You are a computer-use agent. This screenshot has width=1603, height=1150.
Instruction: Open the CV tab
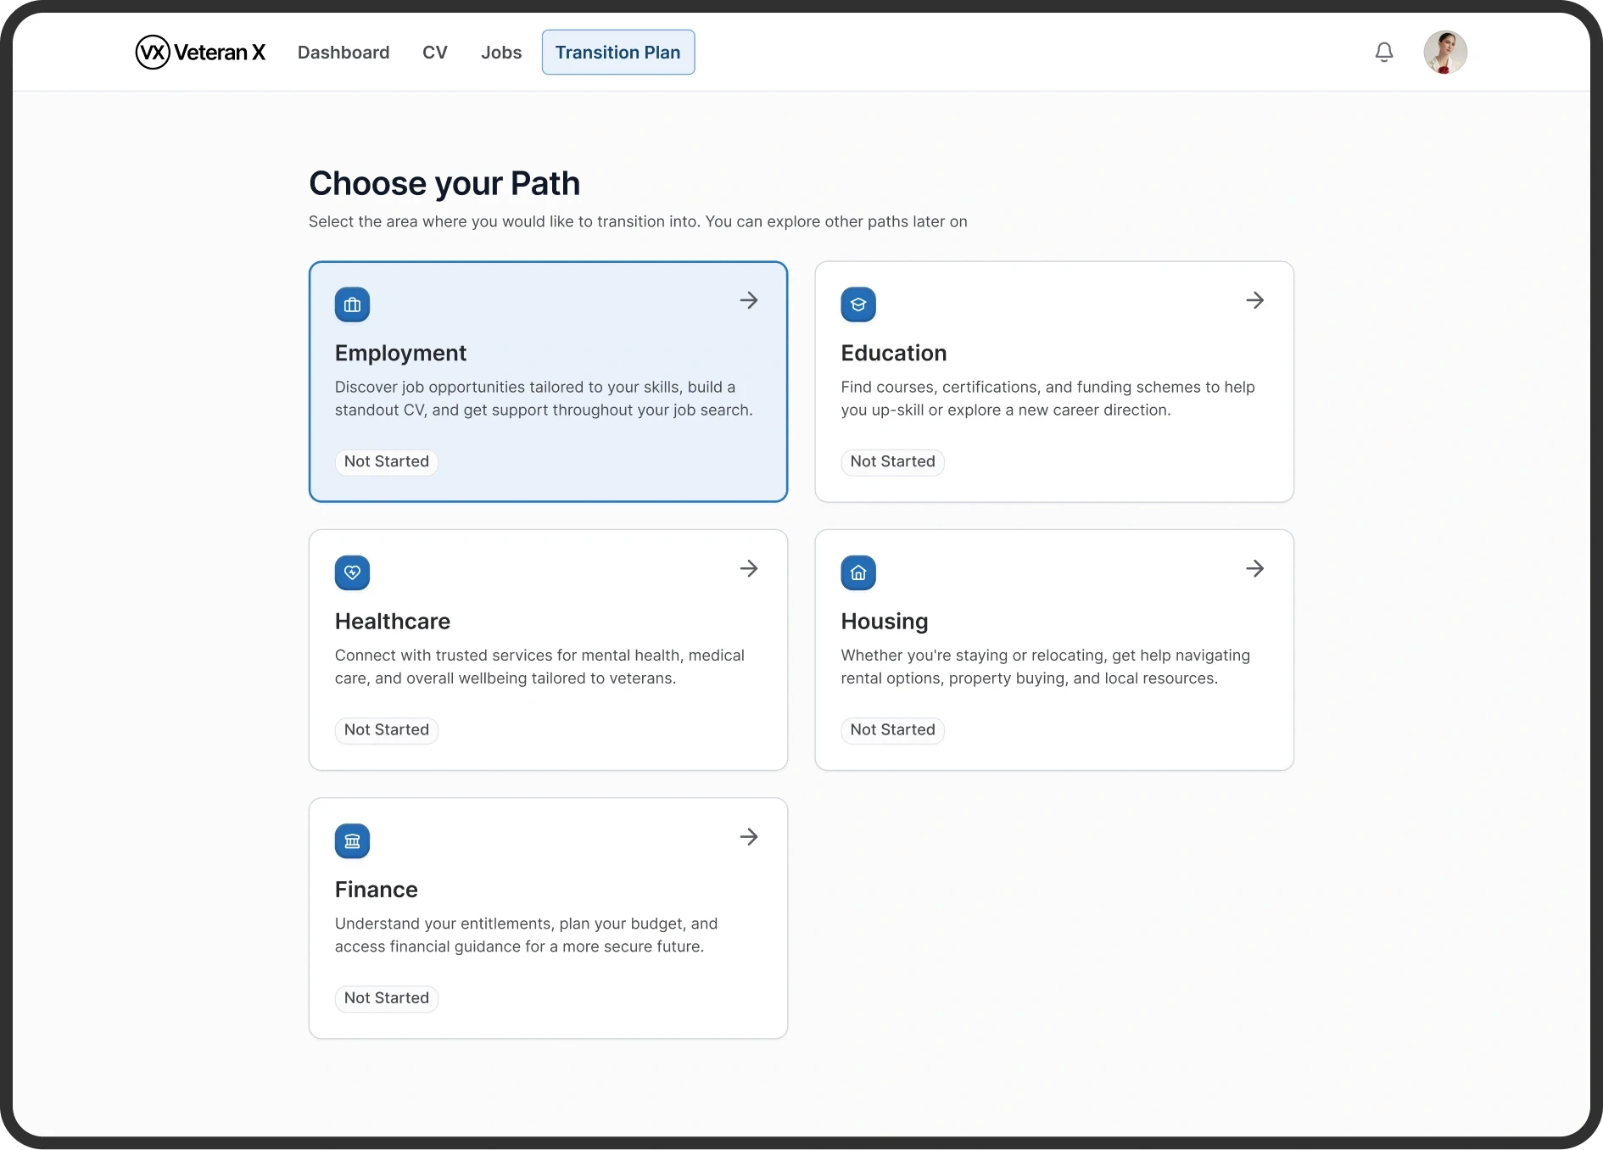435,53
